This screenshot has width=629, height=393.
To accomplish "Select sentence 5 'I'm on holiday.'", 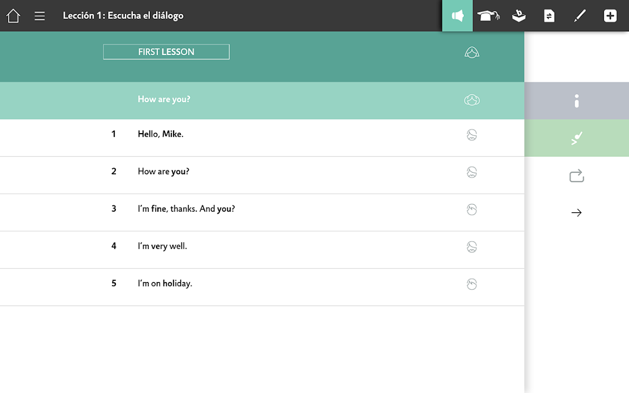I will pyautogui.click(x=165, y=283).
